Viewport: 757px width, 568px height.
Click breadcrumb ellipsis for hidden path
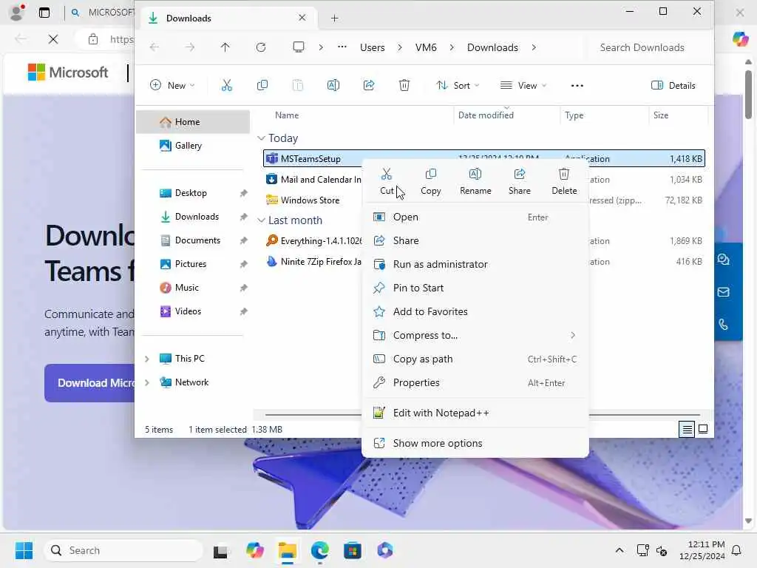coord(342,47)
